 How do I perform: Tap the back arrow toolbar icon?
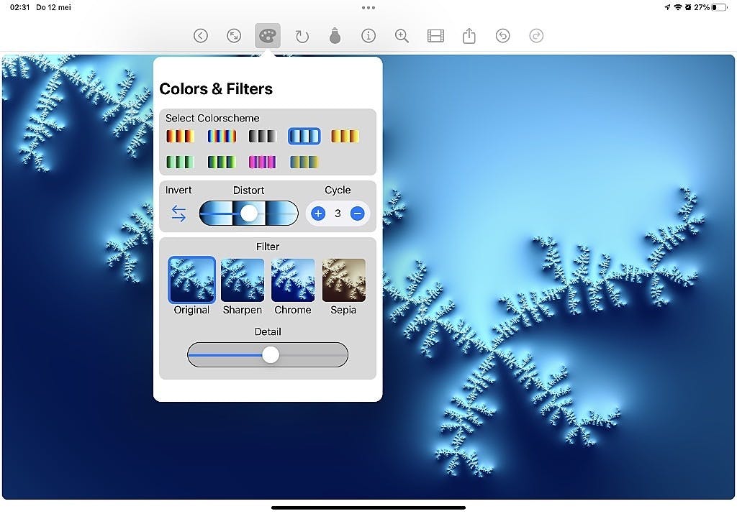[x=201, y=36]
